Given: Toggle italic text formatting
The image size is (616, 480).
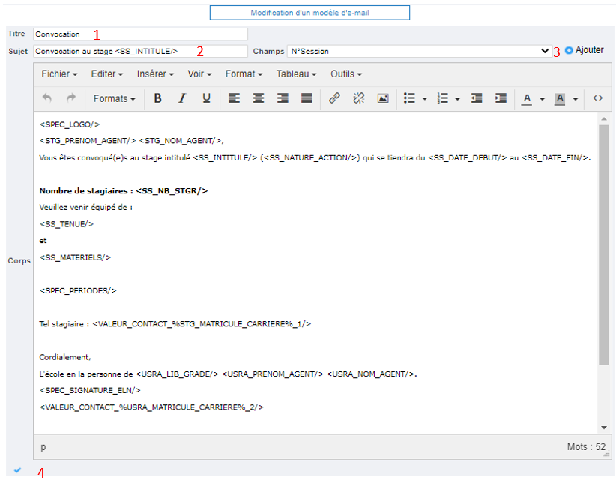Looking at the screenshot, I should pyautogui.click(x=181, y=98).
